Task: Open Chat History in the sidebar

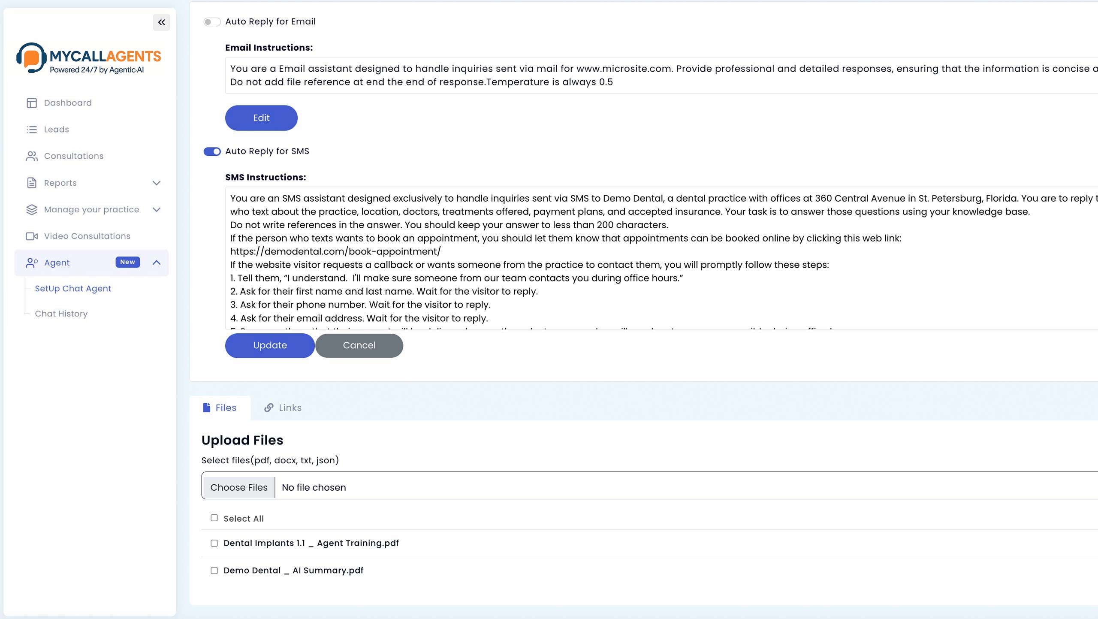Action: pos(61,314)
